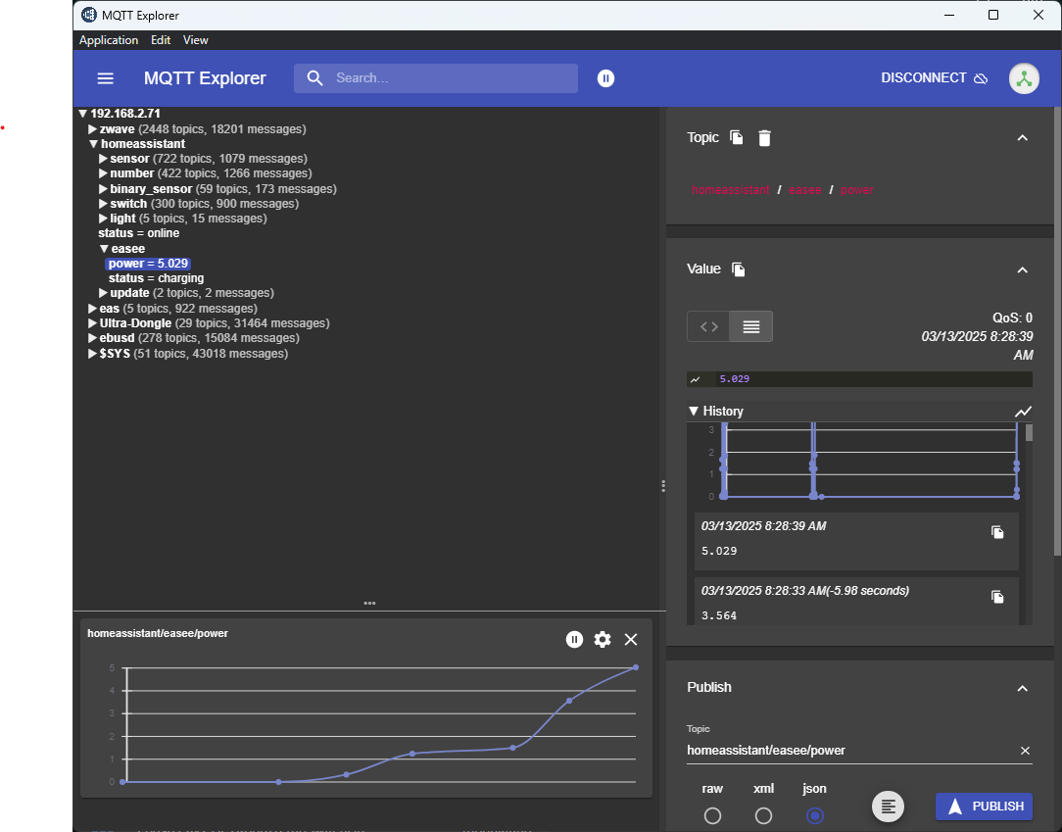Copy history entry from 8:28:39 AM
This screenshot has width=1062, height=832.
(x=997, y=532)
